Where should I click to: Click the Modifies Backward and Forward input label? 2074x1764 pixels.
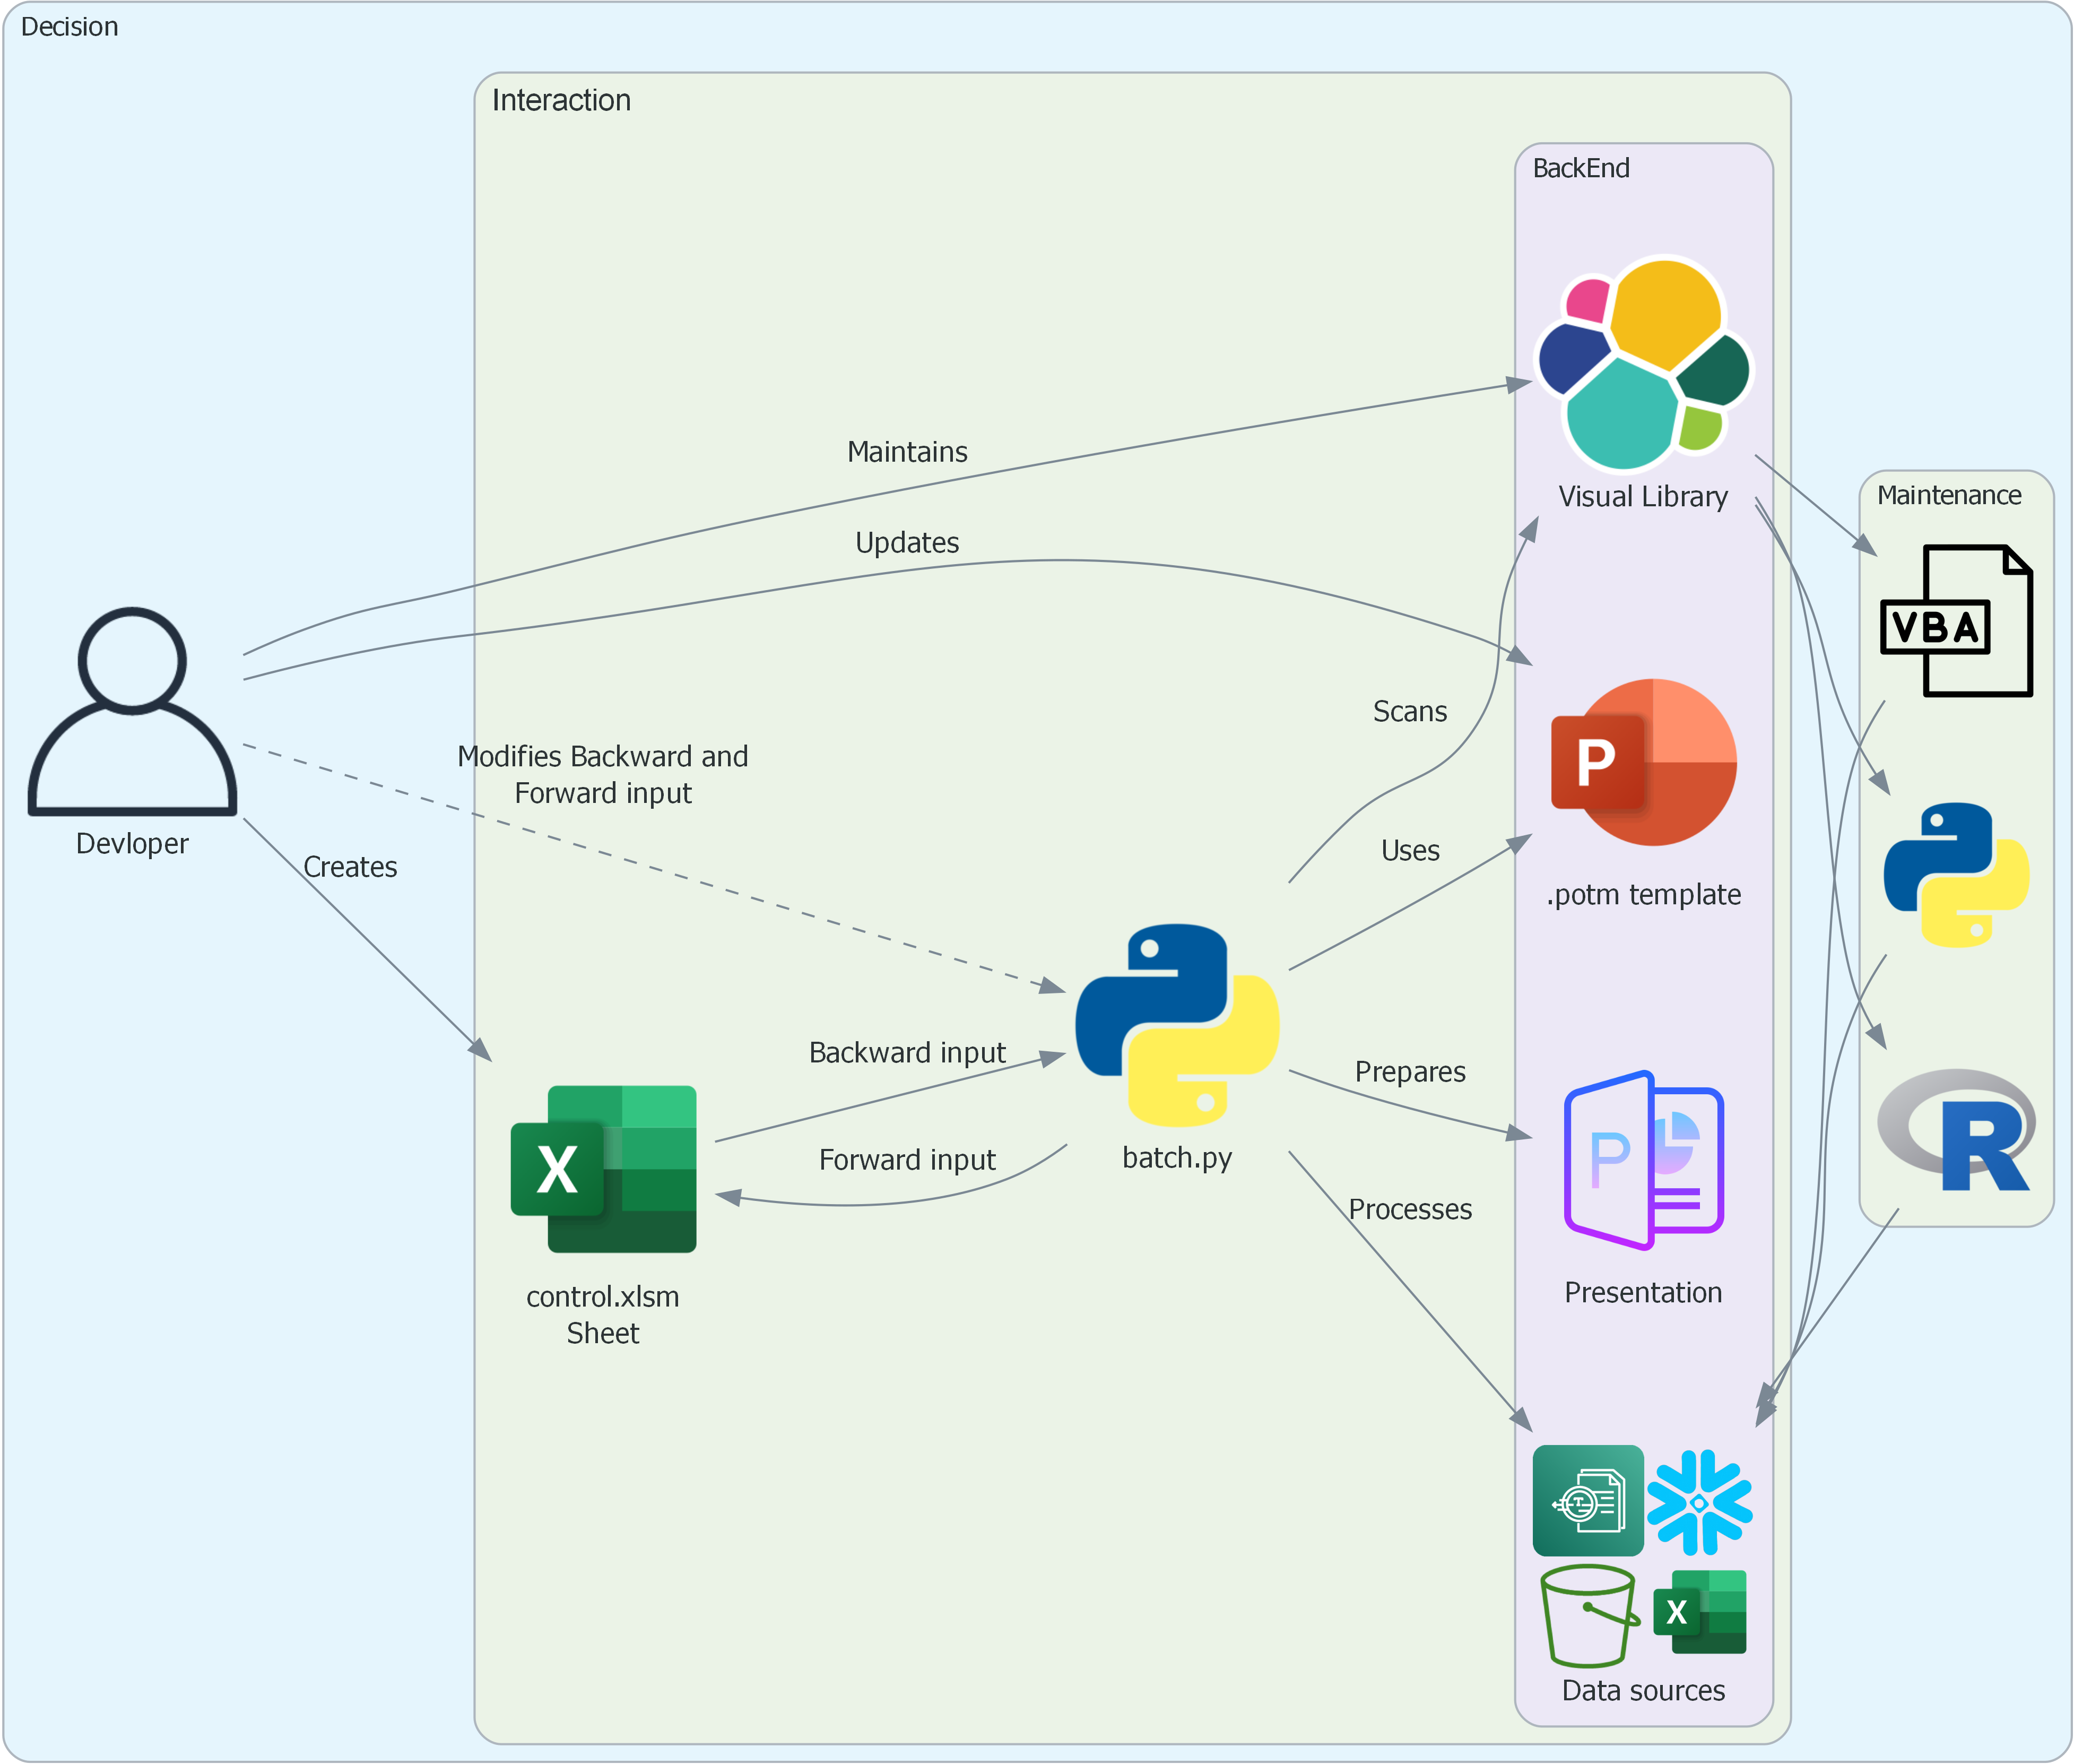pyautogui.click(x=603, y=775)
